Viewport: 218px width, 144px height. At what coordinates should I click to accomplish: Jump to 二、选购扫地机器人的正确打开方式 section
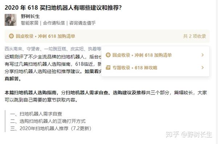pos(48,121)
